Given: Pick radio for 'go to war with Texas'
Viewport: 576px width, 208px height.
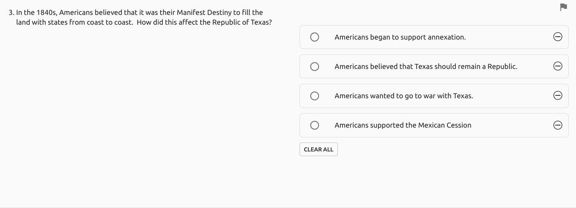Looking at the screenshot, I should 314,96.
